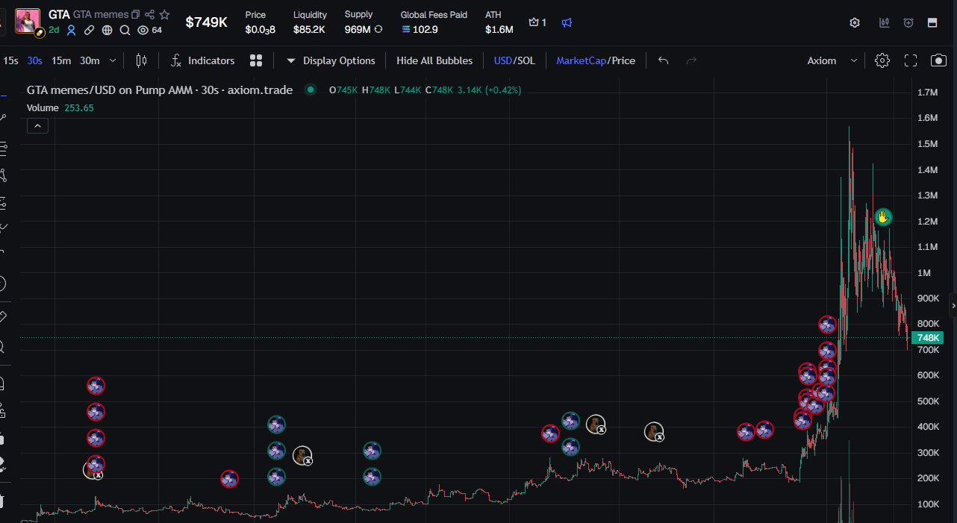Add an alert with the alarm clock icon
The height and width of the screenshot is (523, 957).
(x=908, y=22)
